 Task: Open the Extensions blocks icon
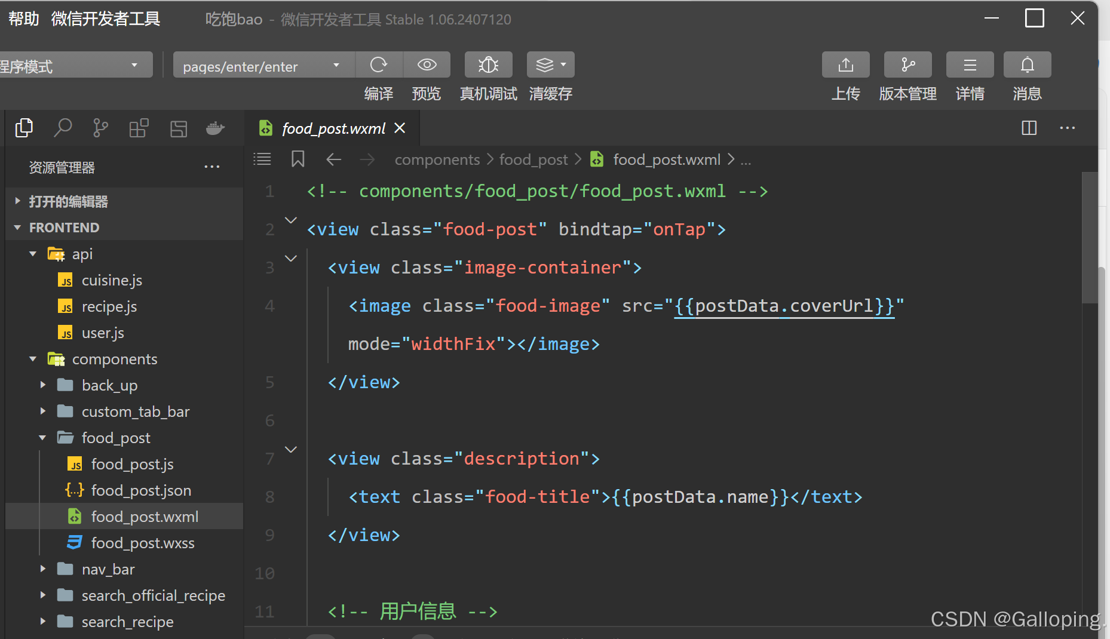click(139, 128)
